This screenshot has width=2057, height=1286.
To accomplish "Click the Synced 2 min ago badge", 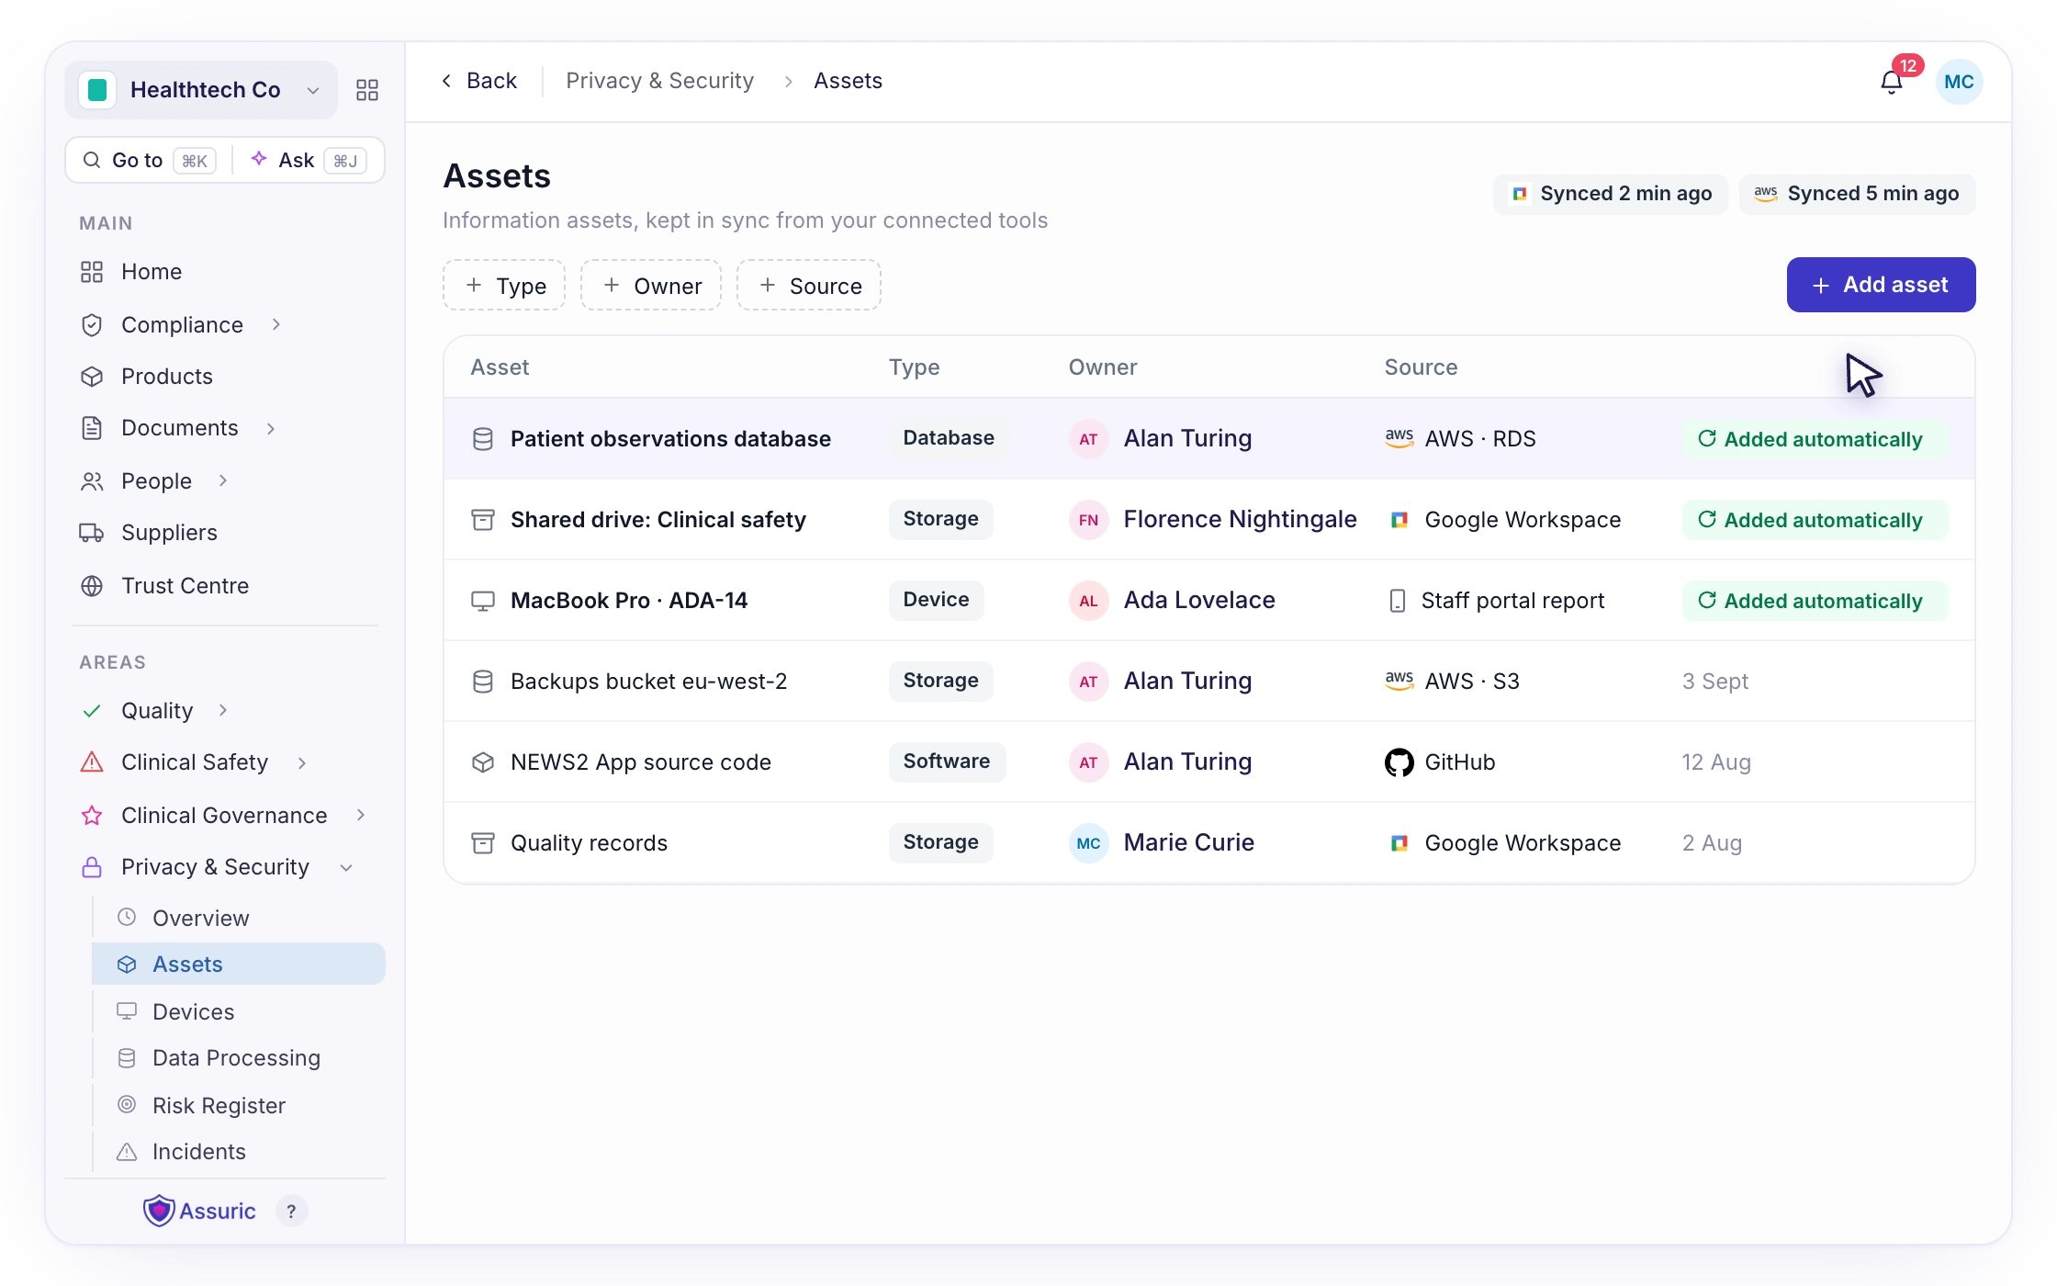I will [1611, 194].
